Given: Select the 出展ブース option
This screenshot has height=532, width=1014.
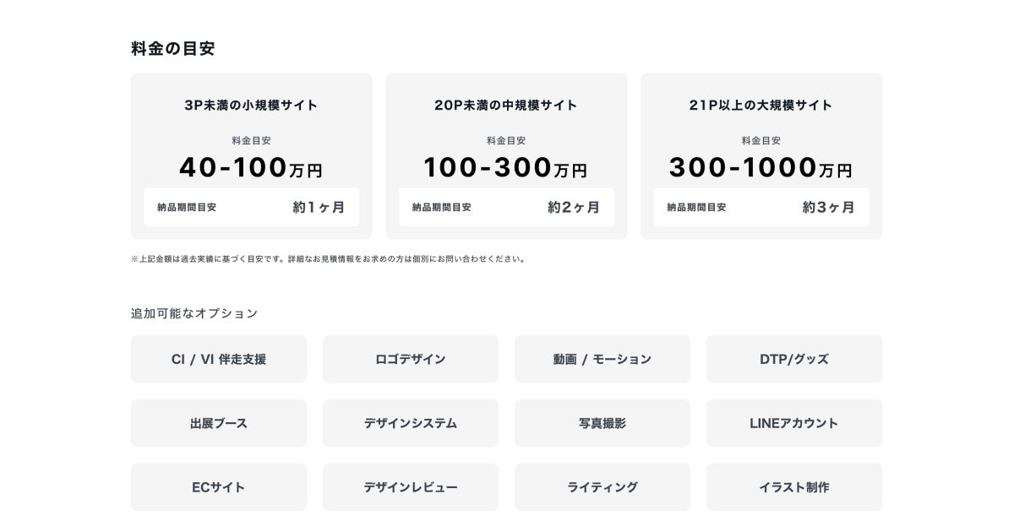Looking at the screenshot, I should coord(219,423).
